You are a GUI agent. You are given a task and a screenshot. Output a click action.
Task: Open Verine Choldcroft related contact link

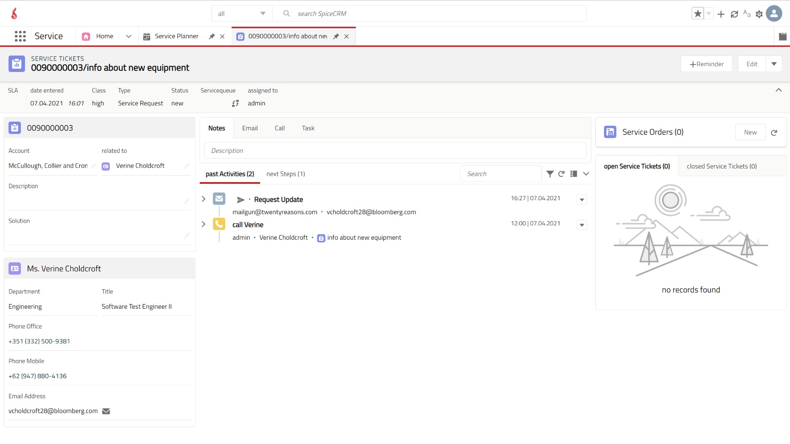click(140, 166)
